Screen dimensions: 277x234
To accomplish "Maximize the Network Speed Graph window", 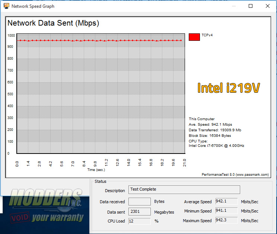I will pyautogui.click(x=251, y=6).
